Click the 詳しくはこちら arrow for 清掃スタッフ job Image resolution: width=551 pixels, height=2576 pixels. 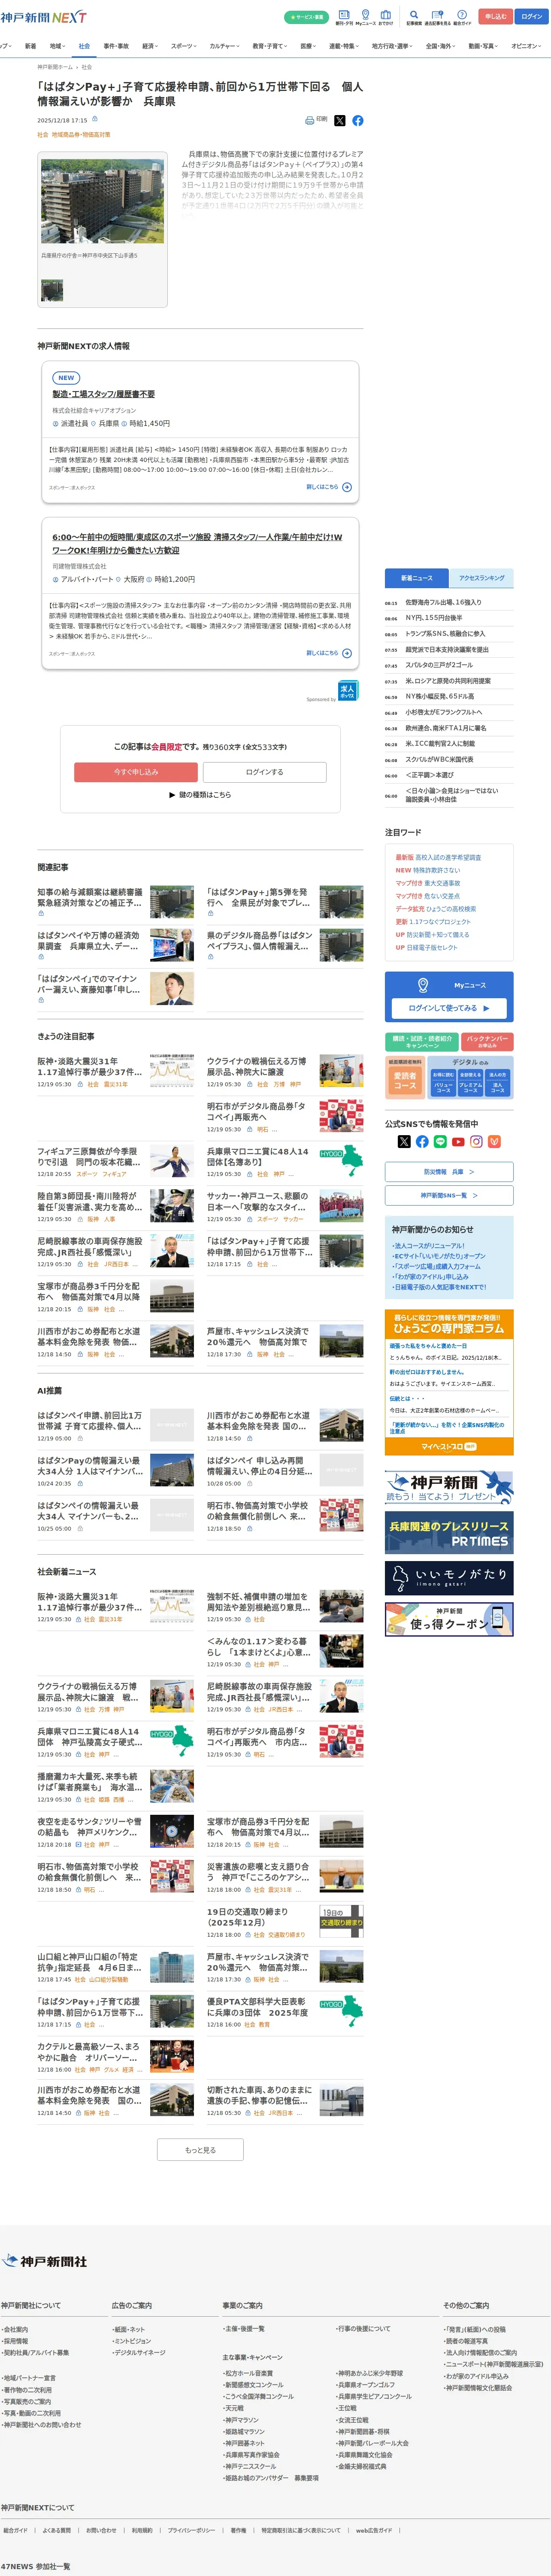pos(329,653)
